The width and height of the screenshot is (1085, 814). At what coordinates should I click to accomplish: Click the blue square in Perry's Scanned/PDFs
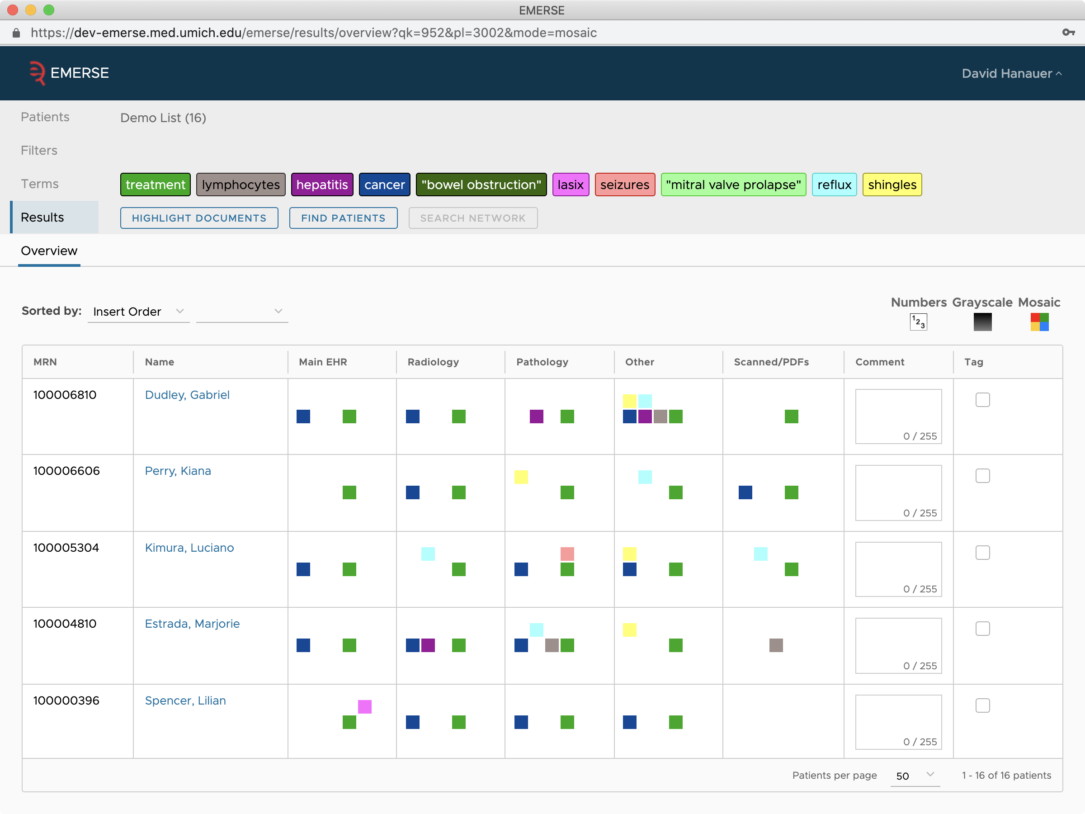[x=745, y=492]
